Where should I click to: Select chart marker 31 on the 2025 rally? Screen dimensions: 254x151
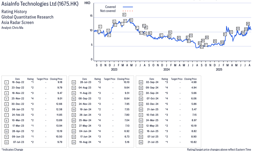(224, 34)
